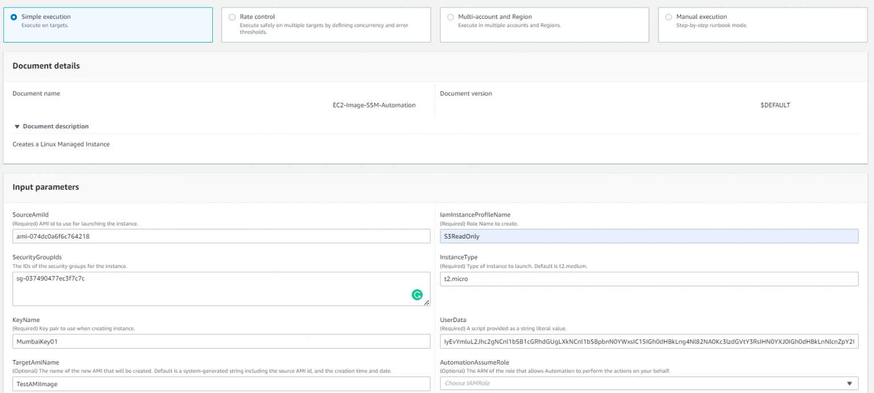Click the KeyName field containing MumbaiKey01
The width and height of the screenshot is (874, 393).
pyautogui.click(x=221, y=341)
